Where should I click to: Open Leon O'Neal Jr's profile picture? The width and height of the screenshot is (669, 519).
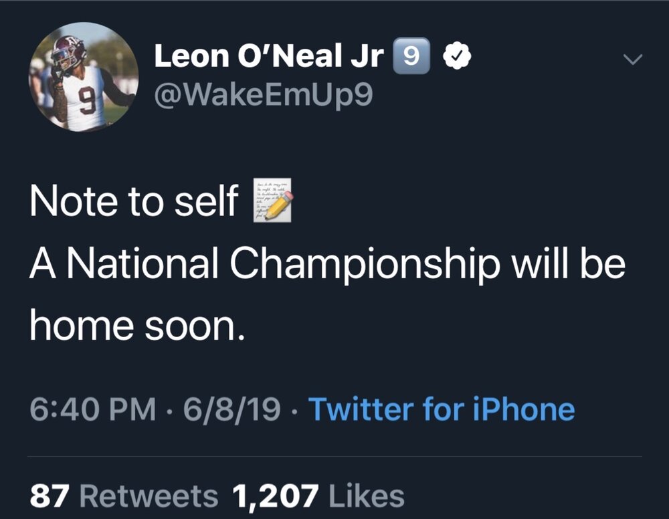coord(84,80)
